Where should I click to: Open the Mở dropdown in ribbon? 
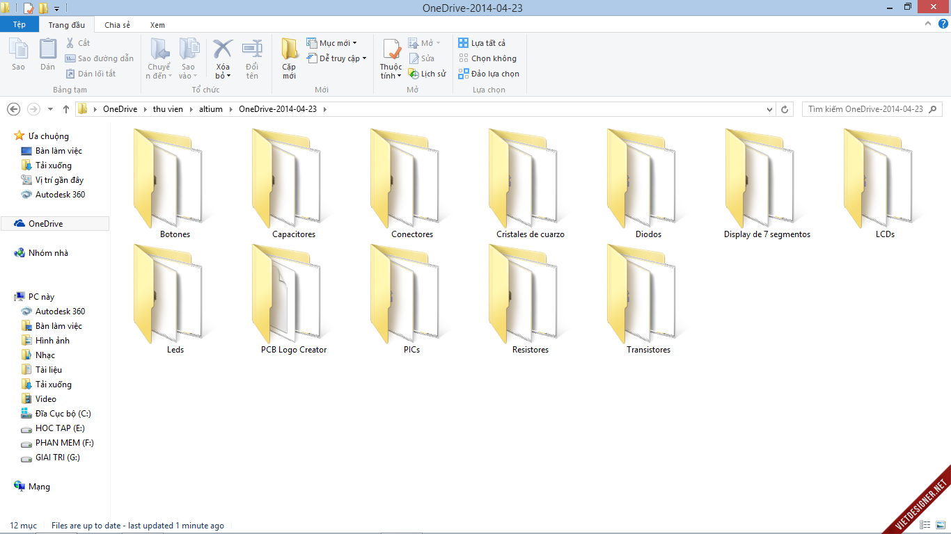(425, 43)
